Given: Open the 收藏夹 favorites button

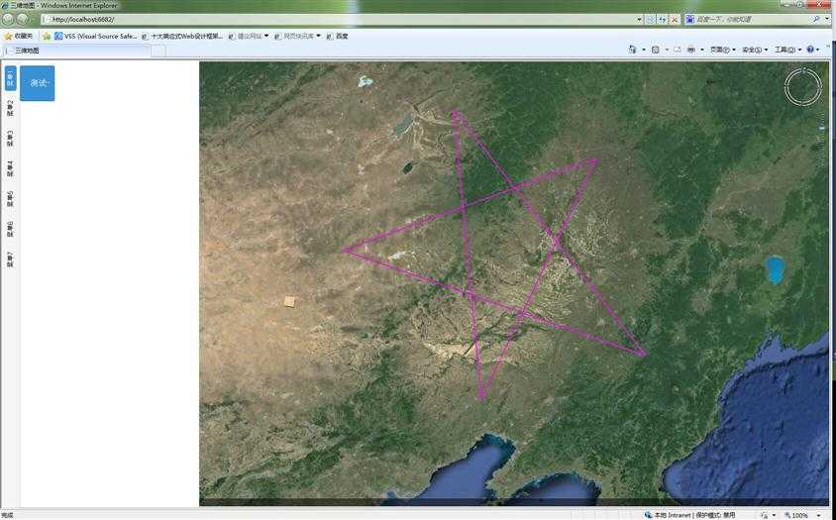Looking at the screenshot, I should pos(18,36).
